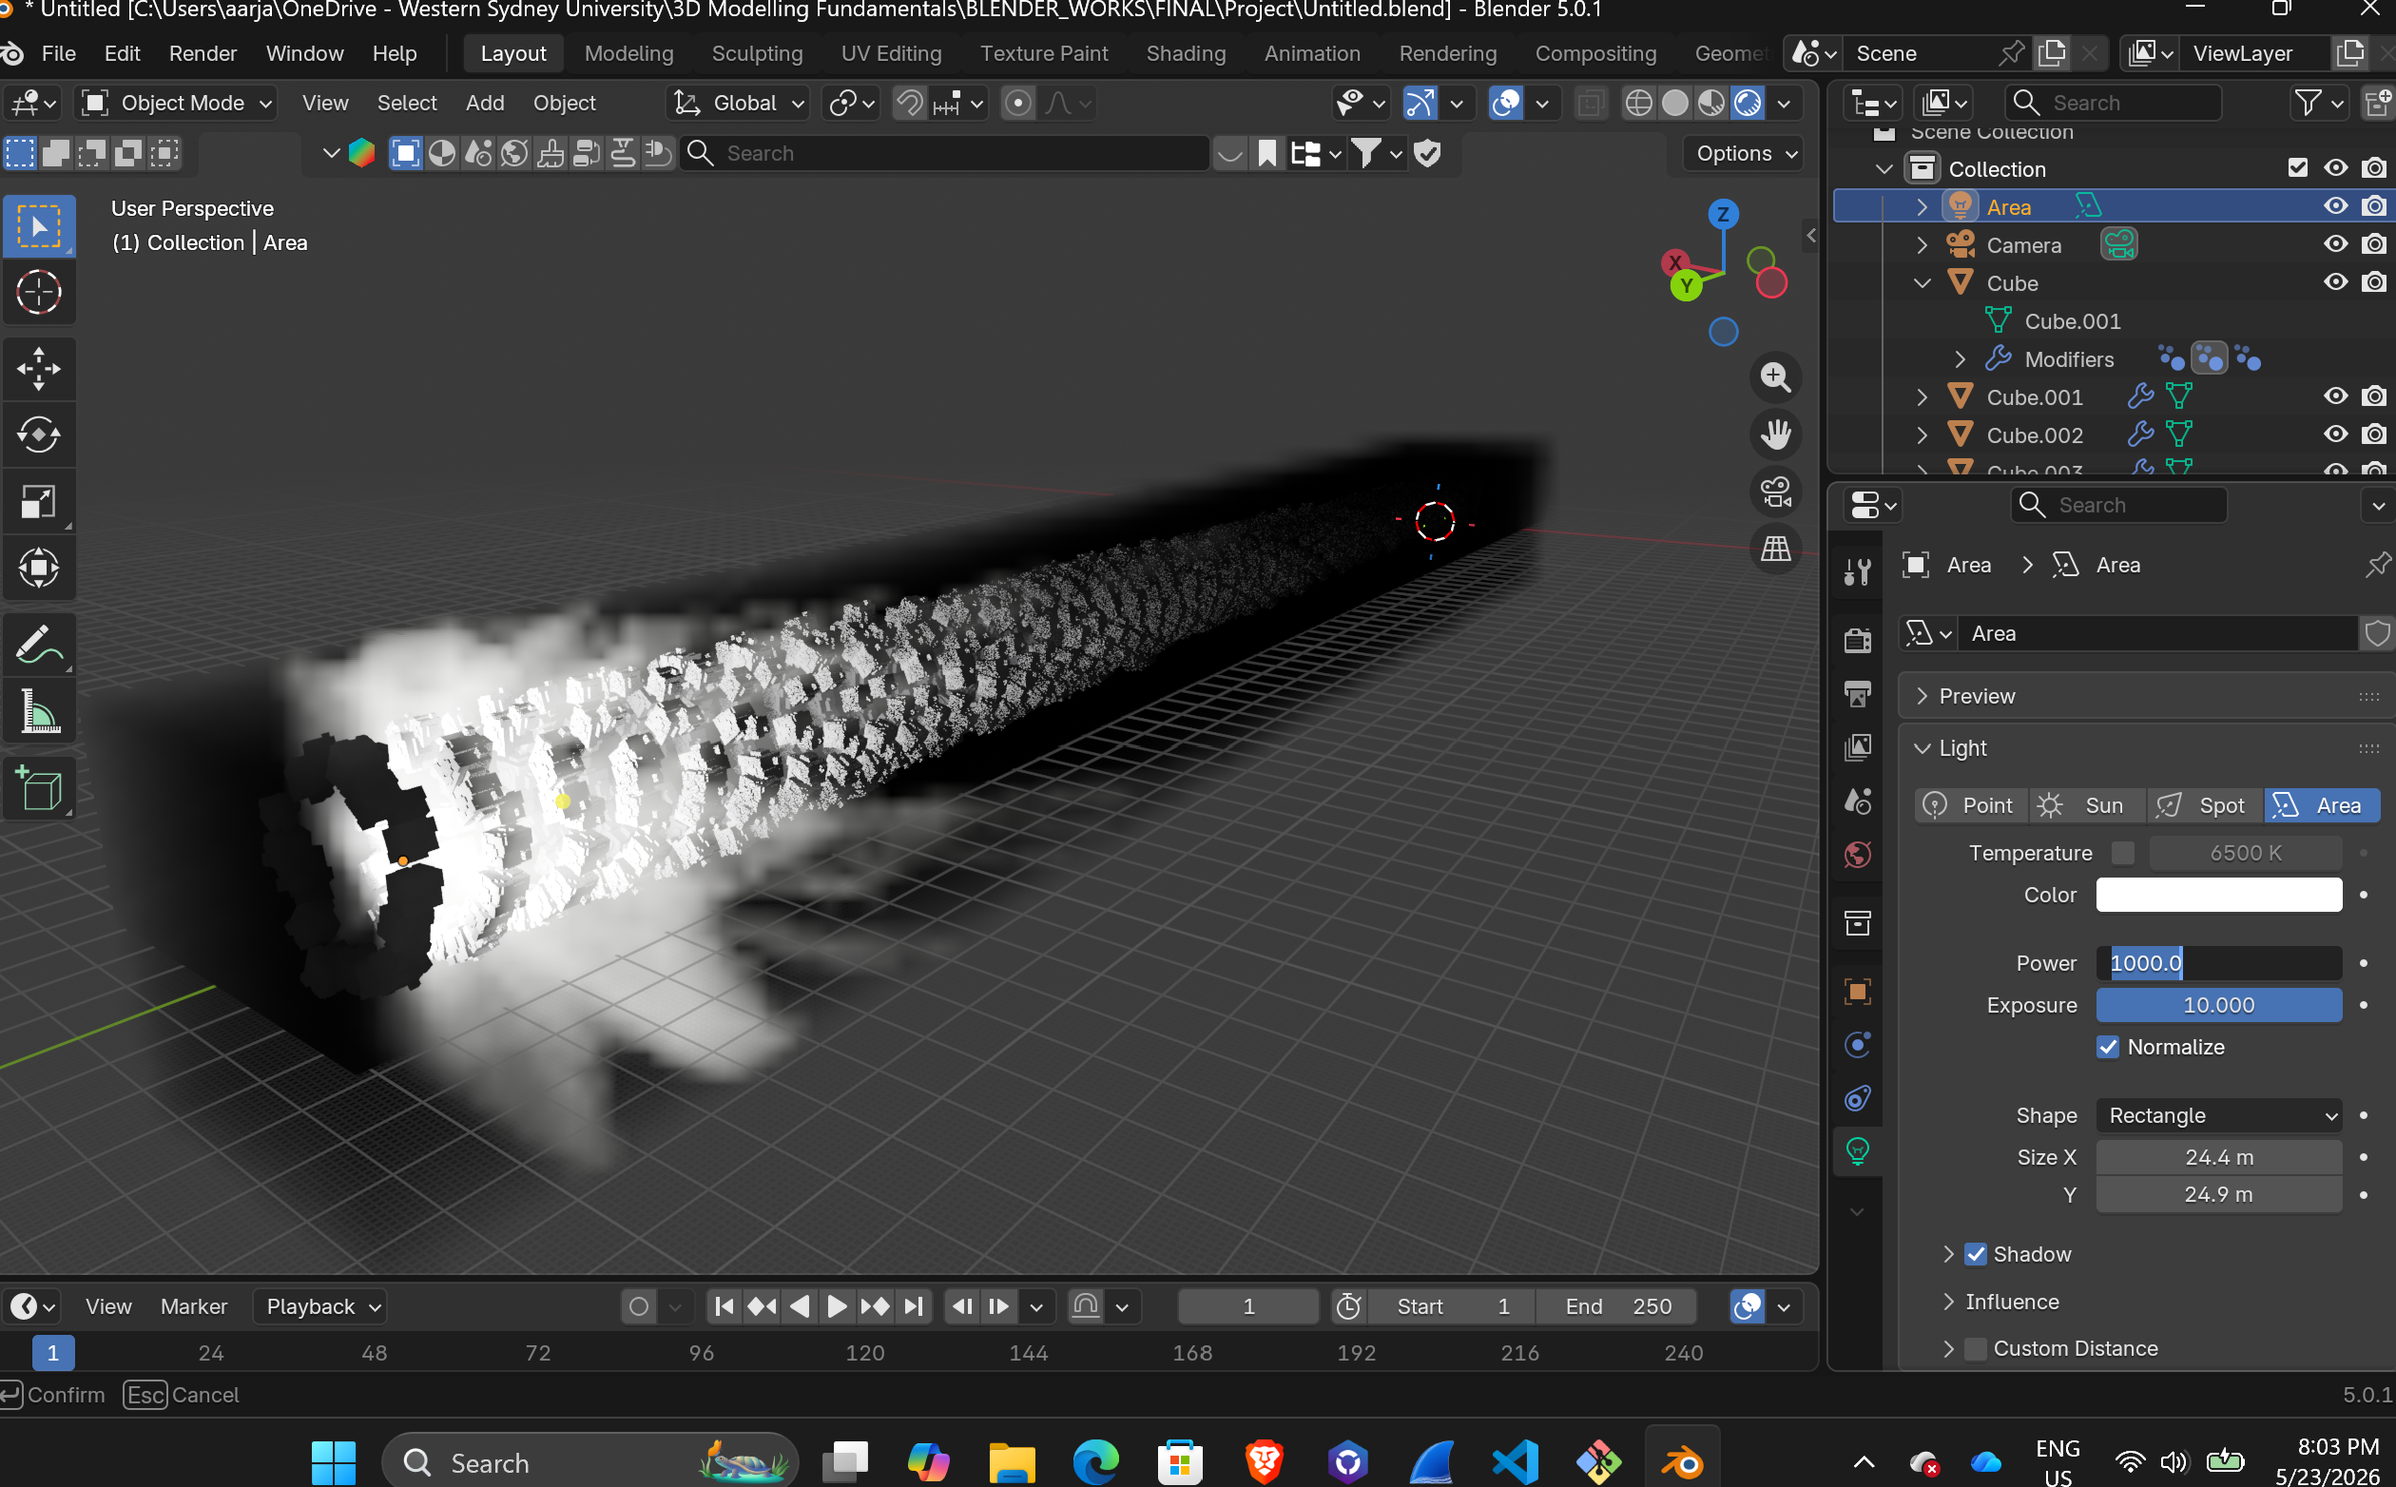
Task: Click the zoom viewport icon
Action: pos(1776,377)
